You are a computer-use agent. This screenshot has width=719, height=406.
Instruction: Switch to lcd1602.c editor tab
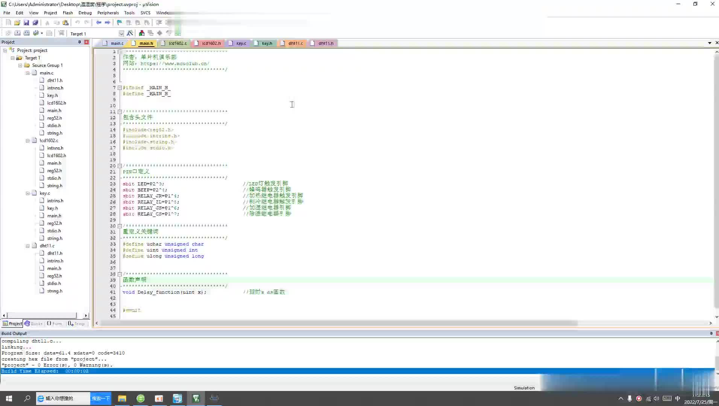[174, 43]
